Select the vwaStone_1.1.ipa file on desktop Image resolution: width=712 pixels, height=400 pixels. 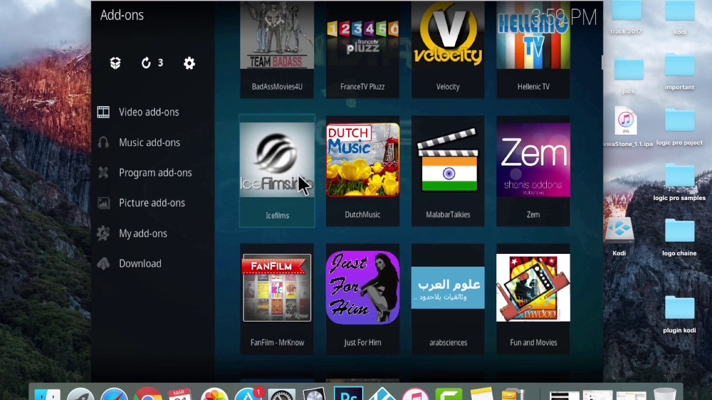pos(626,128)
